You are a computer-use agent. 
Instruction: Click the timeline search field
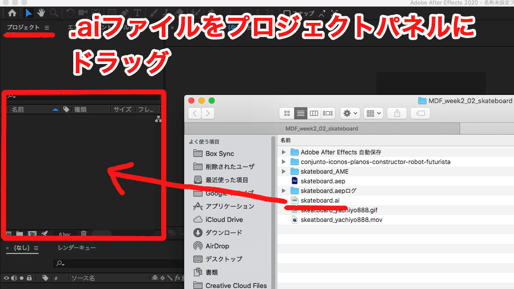118,263
